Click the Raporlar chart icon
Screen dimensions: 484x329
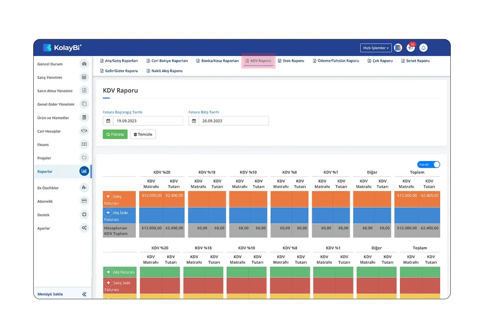pos(84,171)
